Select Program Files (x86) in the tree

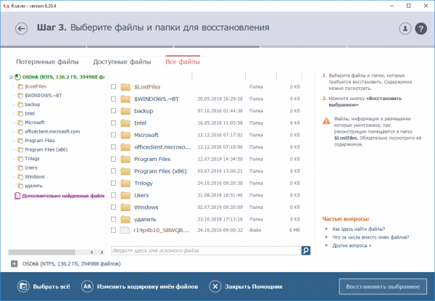pyautogui.click(x=46, y=149)
